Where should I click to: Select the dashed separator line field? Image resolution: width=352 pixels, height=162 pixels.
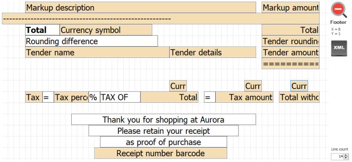tap(161, 18)
